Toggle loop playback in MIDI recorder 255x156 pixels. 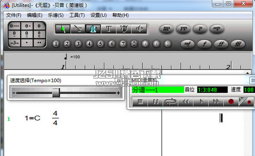pyautogui.click(x=171, y=102)
